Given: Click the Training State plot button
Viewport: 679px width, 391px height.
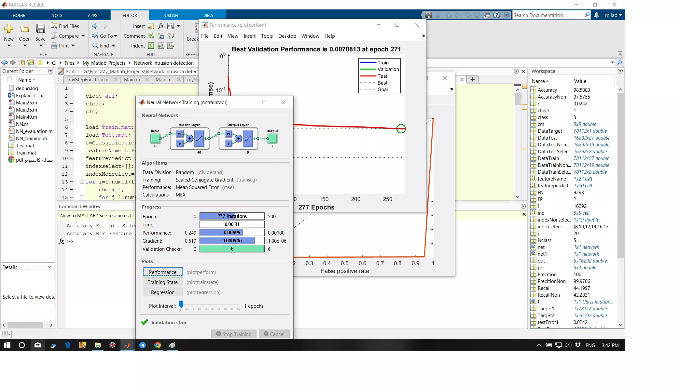Looking at the screenshot, I should point(163,282).
